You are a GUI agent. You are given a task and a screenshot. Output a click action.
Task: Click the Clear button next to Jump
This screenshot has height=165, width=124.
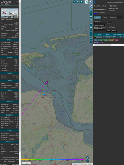point(114,30)
